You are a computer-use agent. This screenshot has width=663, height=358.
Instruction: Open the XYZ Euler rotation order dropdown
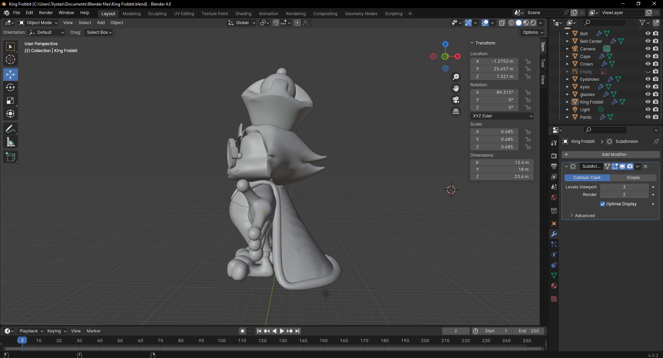502,116
